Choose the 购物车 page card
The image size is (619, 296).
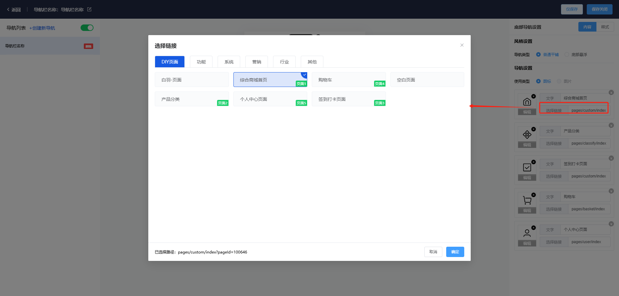(348, 80)
